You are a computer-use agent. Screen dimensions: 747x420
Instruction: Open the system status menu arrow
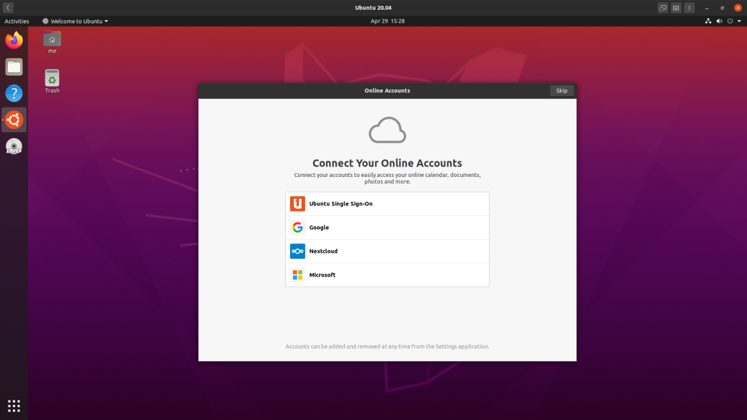(738, 21)
